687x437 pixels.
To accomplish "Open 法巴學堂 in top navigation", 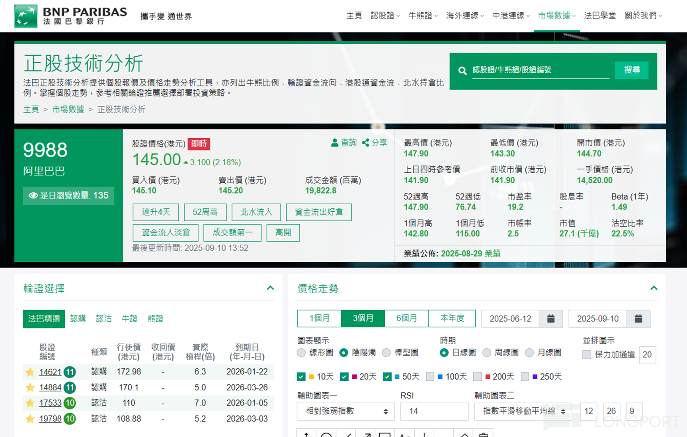I will [x=600, y=16].
